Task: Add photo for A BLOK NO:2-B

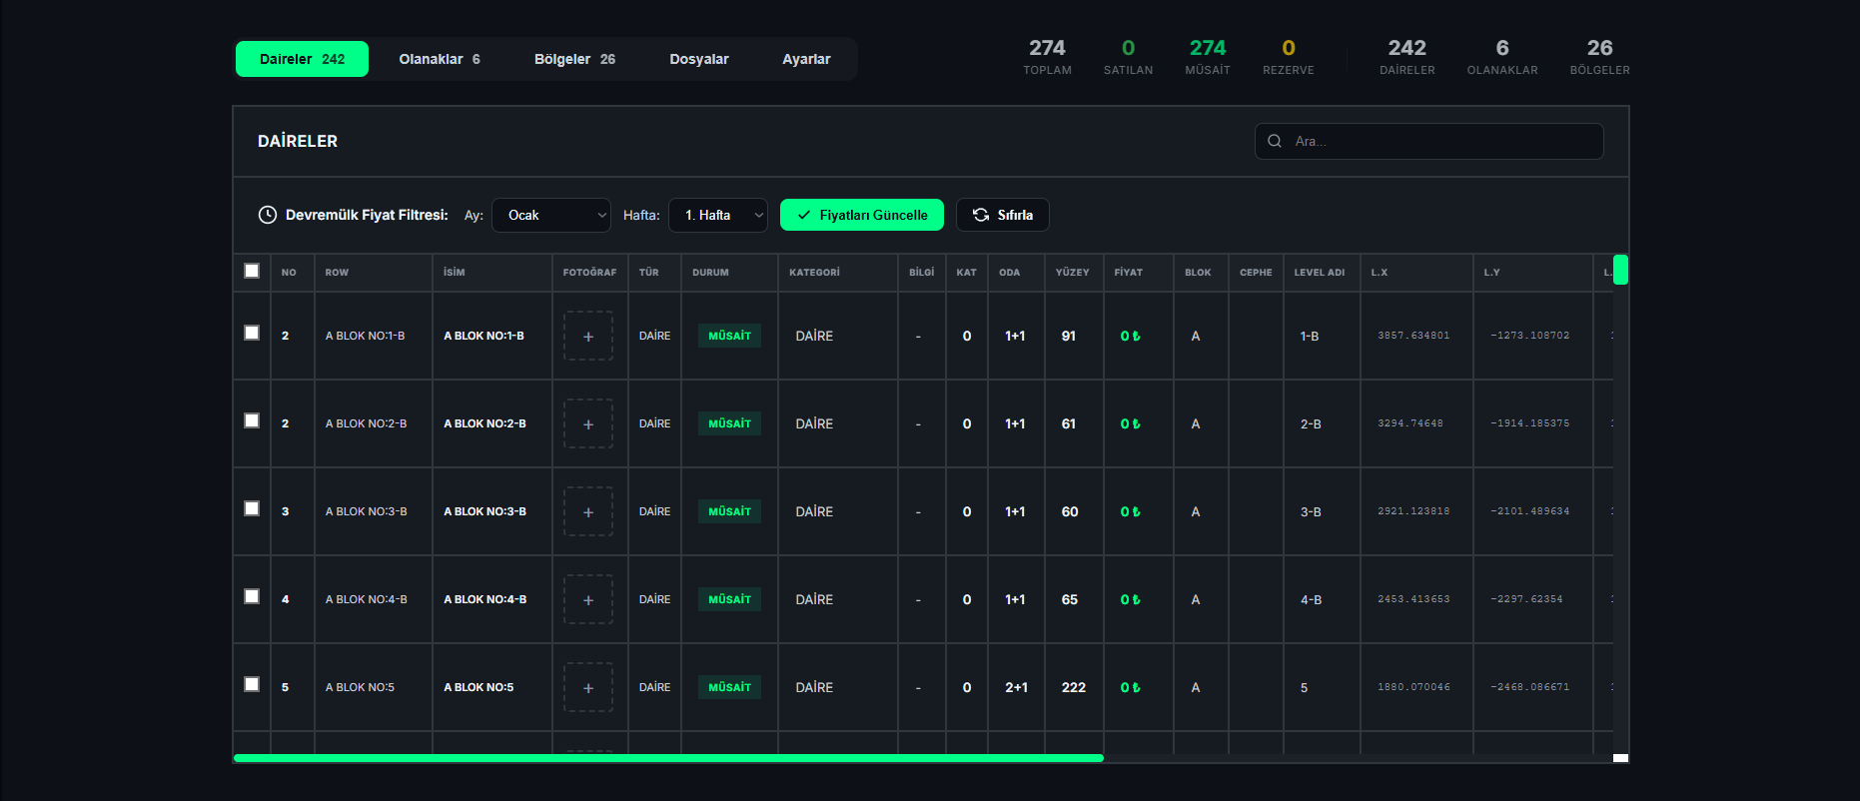Action: click(588, 424)
